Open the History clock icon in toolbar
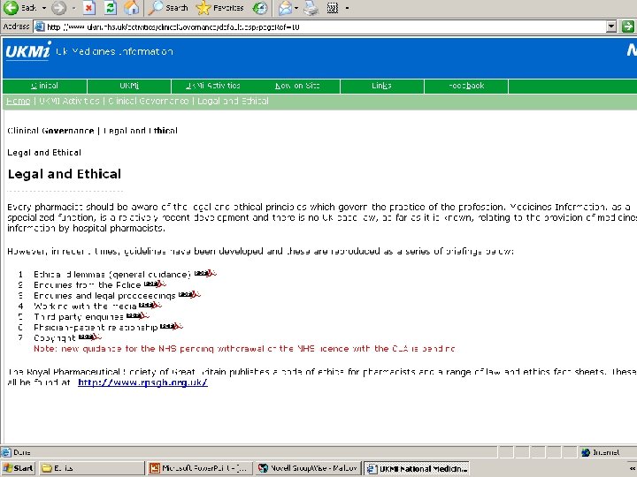The height and width of the screenshot is (477, 637). click(260, 8)
